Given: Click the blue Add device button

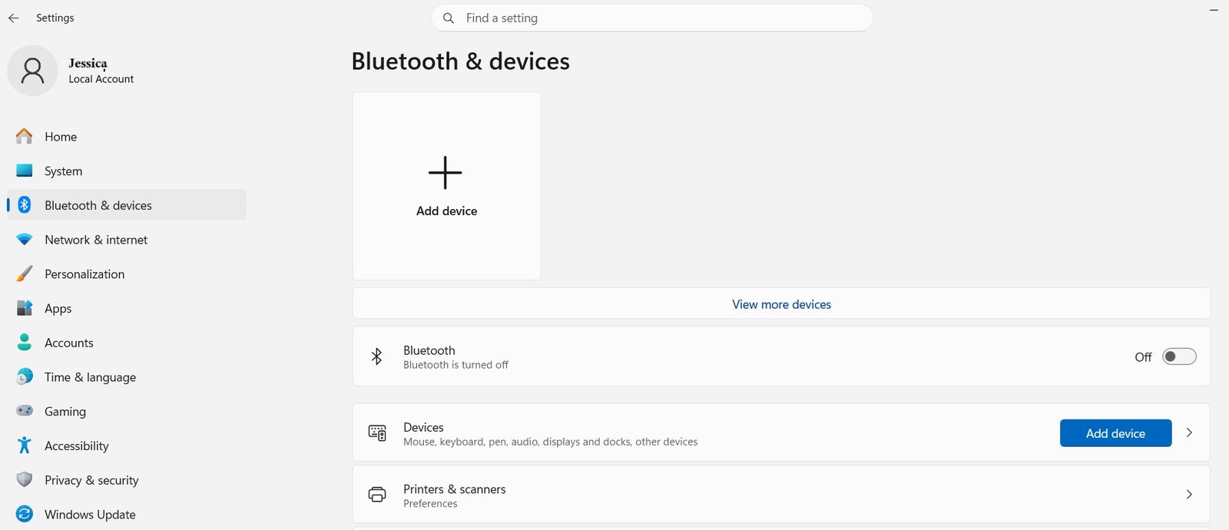Looking at the screenshot, I should [x=1115, y=433].
